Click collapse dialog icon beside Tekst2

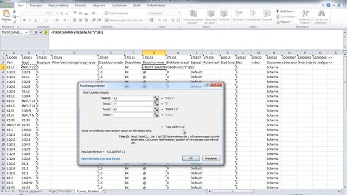156,103
